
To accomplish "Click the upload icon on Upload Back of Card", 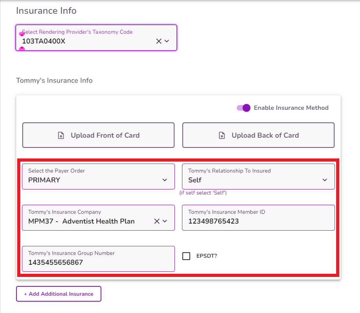I will tap(222, 135).
